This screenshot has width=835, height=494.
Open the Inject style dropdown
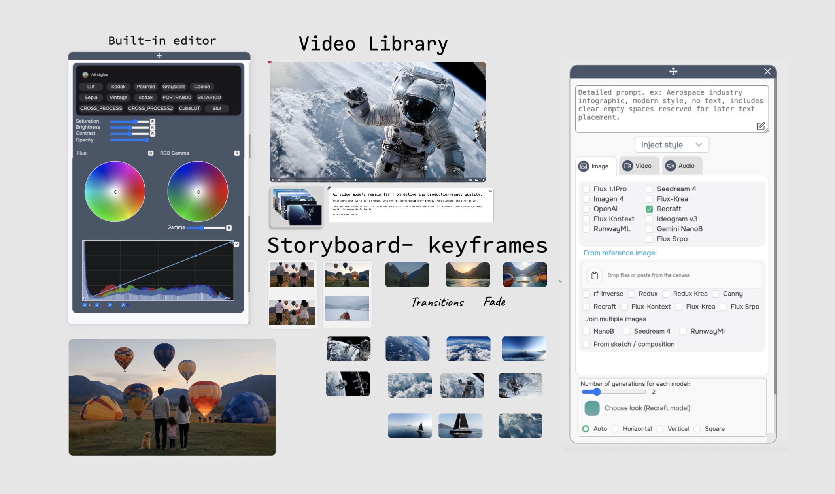pos(671,145)
